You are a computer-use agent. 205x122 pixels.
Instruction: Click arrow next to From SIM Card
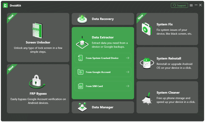128,86
